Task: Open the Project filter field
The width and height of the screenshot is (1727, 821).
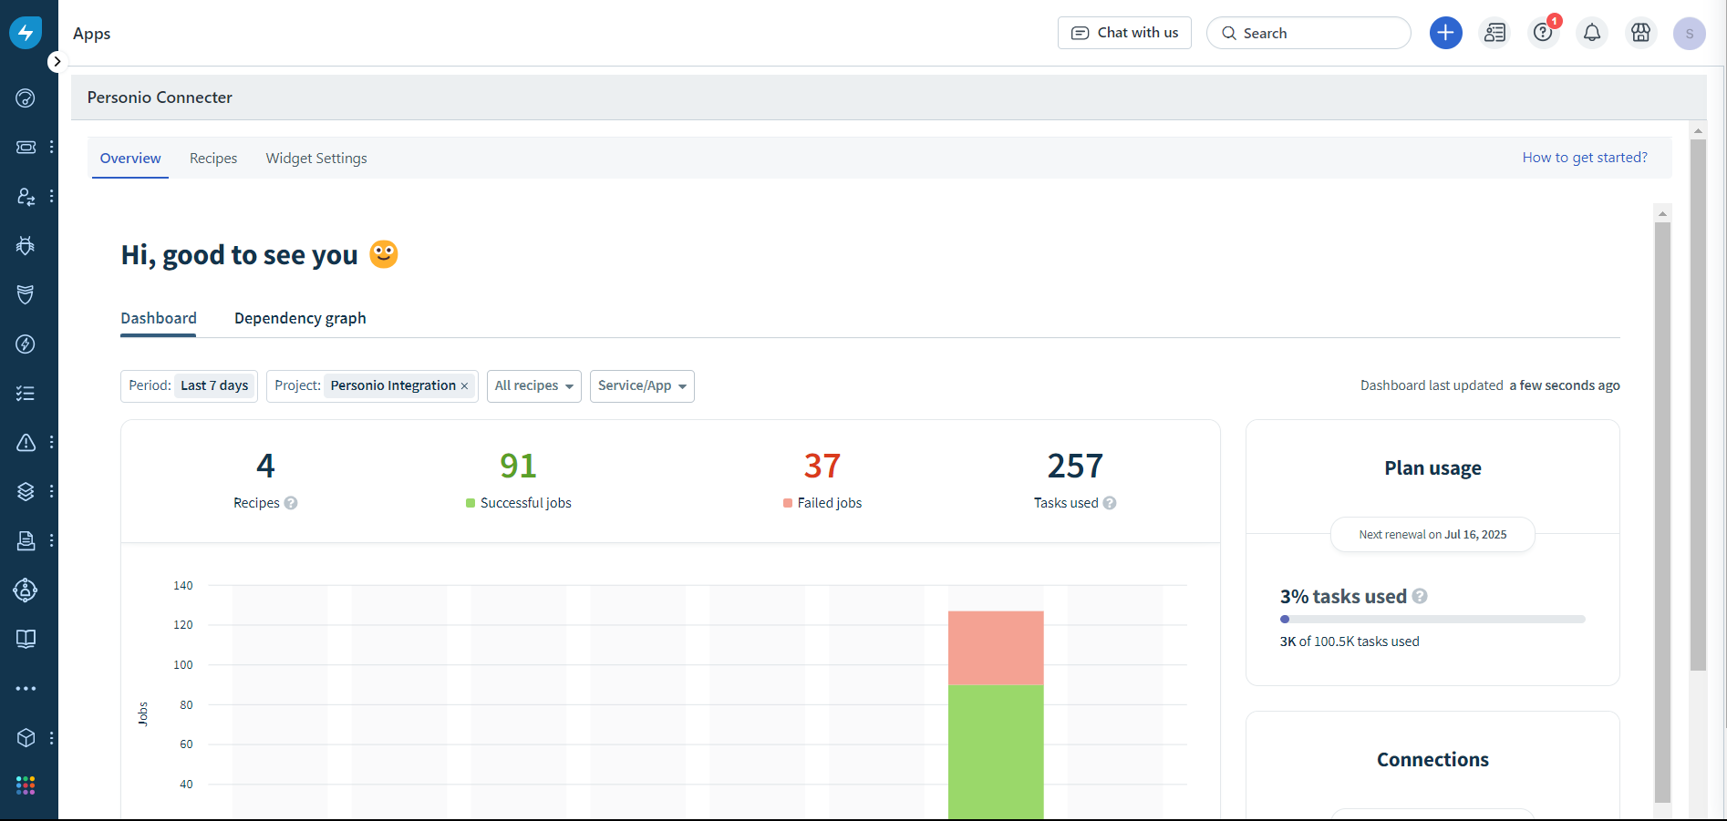Action: (372, 385)
